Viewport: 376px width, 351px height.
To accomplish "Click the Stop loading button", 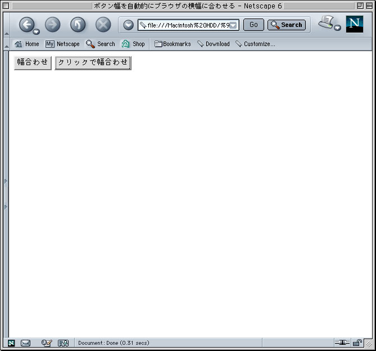I will (103, 25).
